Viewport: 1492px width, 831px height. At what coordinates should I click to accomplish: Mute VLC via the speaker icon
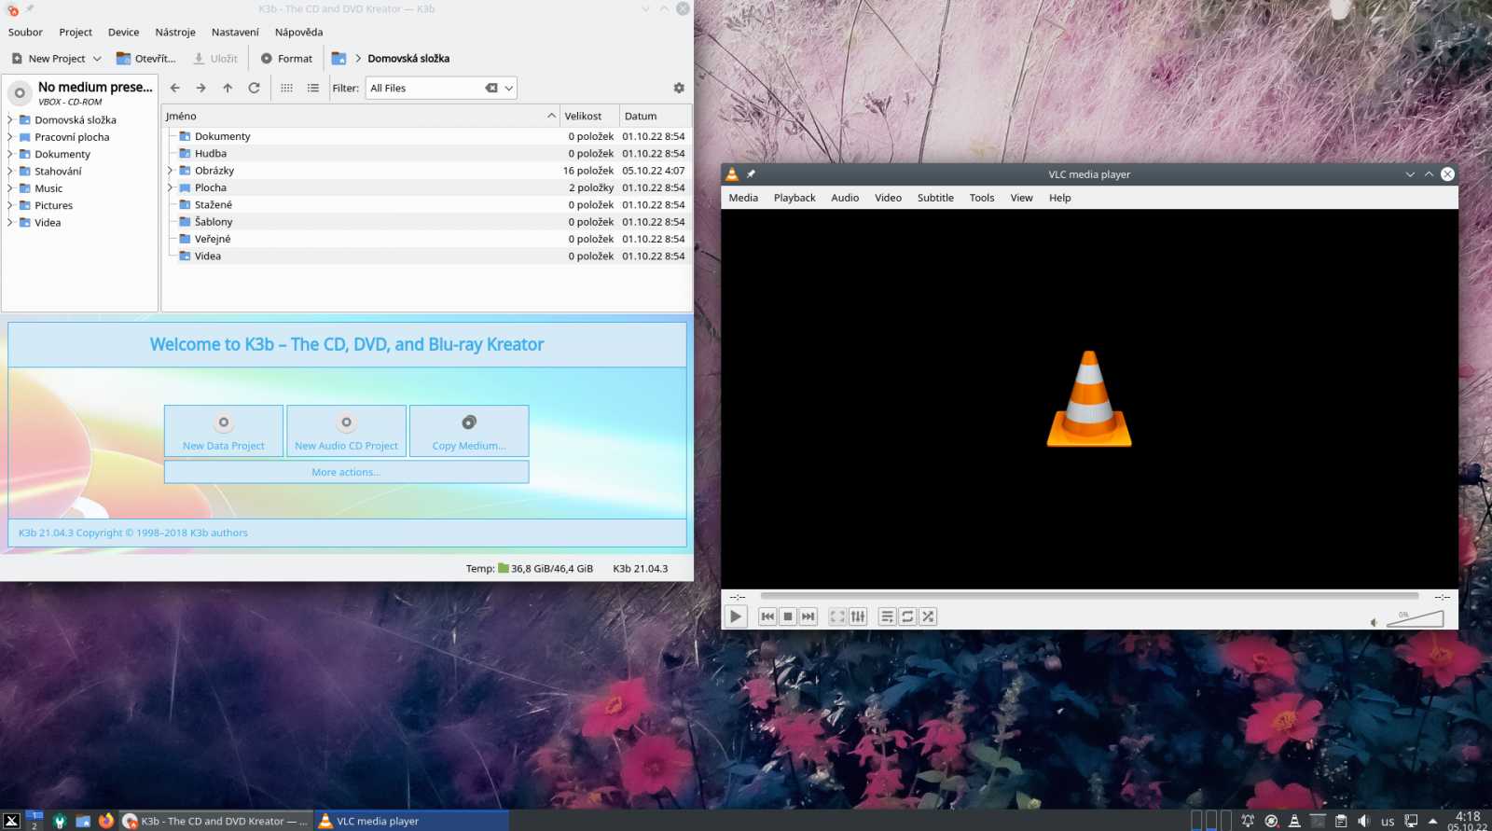[x=1374, y=622]
